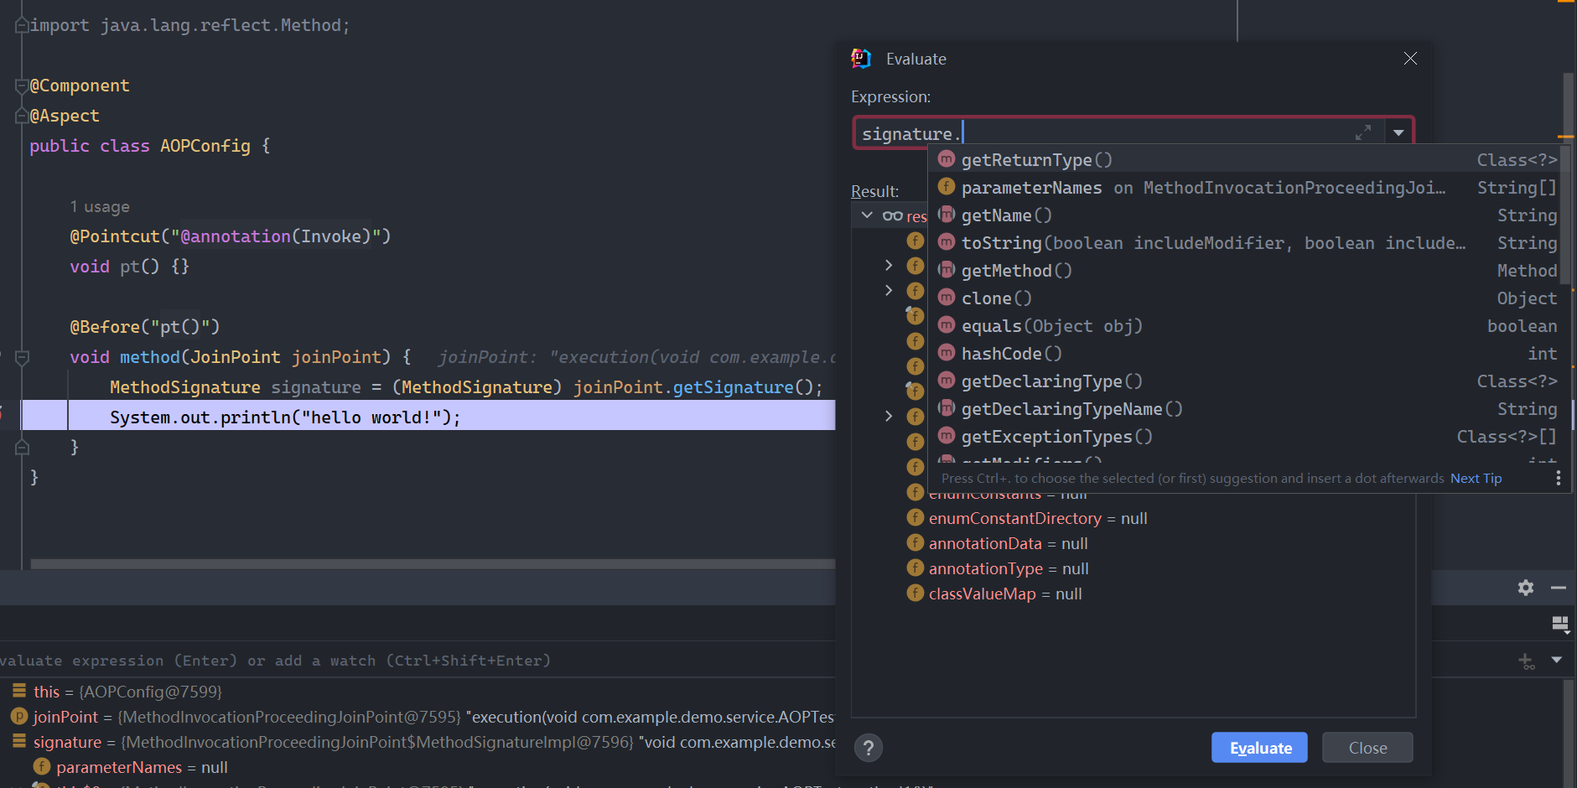The image size is (1577, 788).
Task: Click the signature variable icon
Action: pyautogui.click(x=18, y=741)
